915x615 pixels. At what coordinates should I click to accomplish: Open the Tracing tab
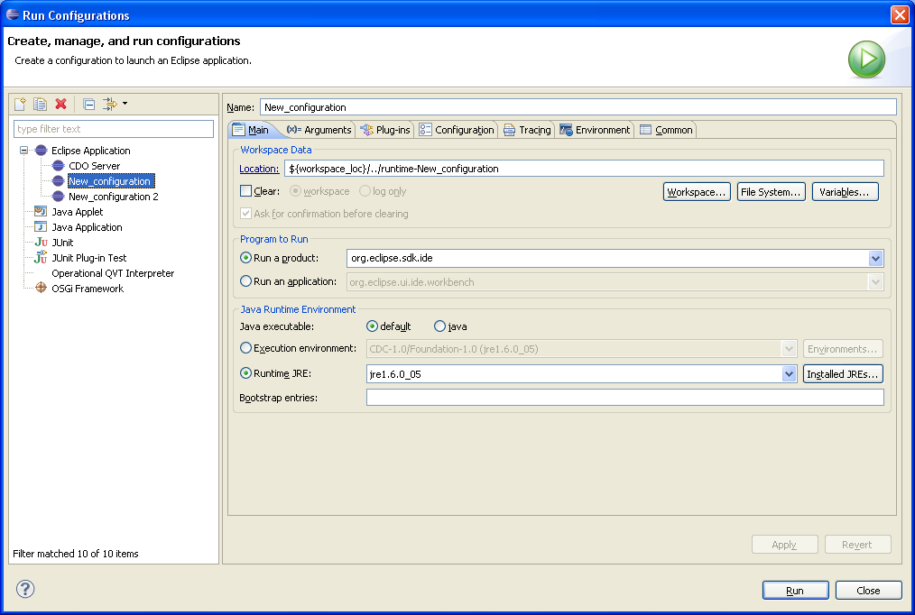(527, 130)
